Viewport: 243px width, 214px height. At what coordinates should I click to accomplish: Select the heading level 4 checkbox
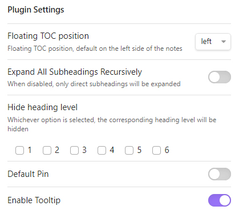point(102,150)
